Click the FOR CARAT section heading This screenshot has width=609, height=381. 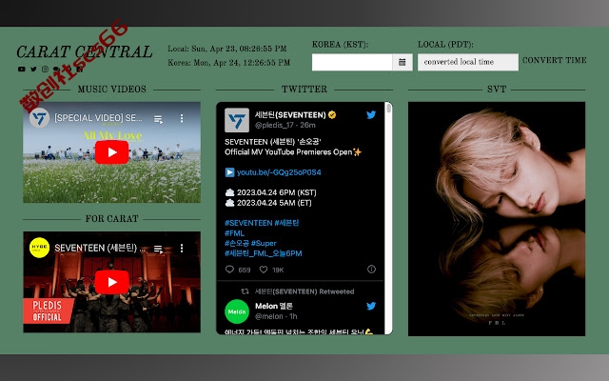pos(112,218)
